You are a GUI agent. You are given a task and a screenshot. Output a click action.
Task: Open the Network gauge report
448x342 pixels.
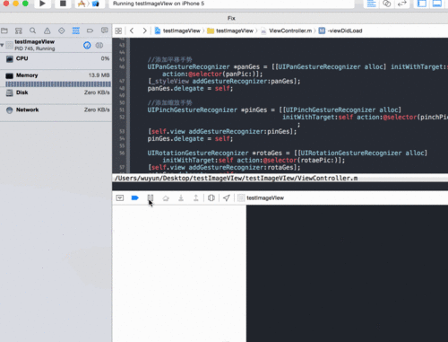pyautogui.click(x=56, y=113)
